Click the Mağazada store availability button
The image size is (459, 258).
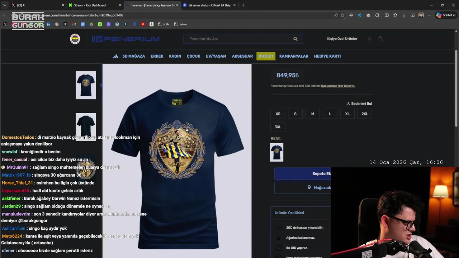(303, 188)
